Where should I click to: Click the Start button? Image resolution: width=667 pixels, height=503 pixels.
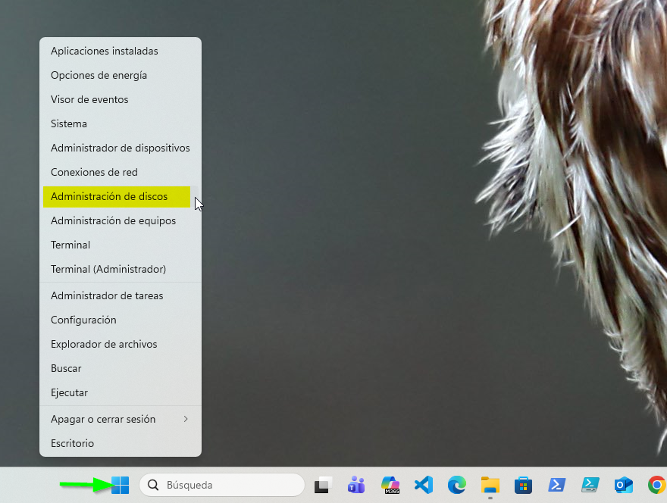(x=121, y=485)
